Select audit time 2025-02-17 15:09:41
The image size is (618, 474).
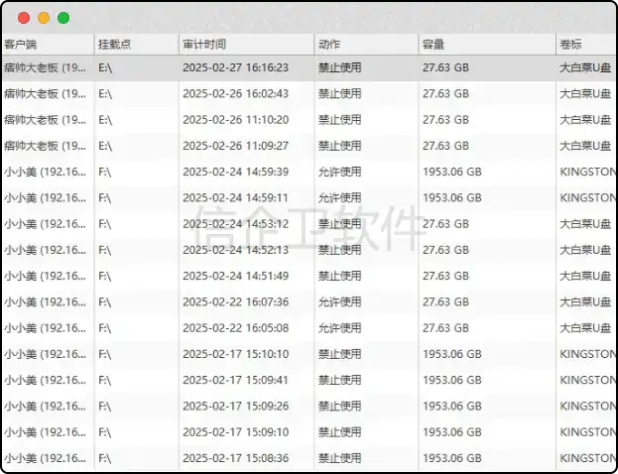coord(236,380)
